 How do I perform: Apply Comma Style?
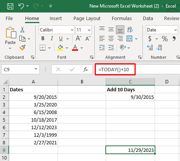tap(174, 39)
